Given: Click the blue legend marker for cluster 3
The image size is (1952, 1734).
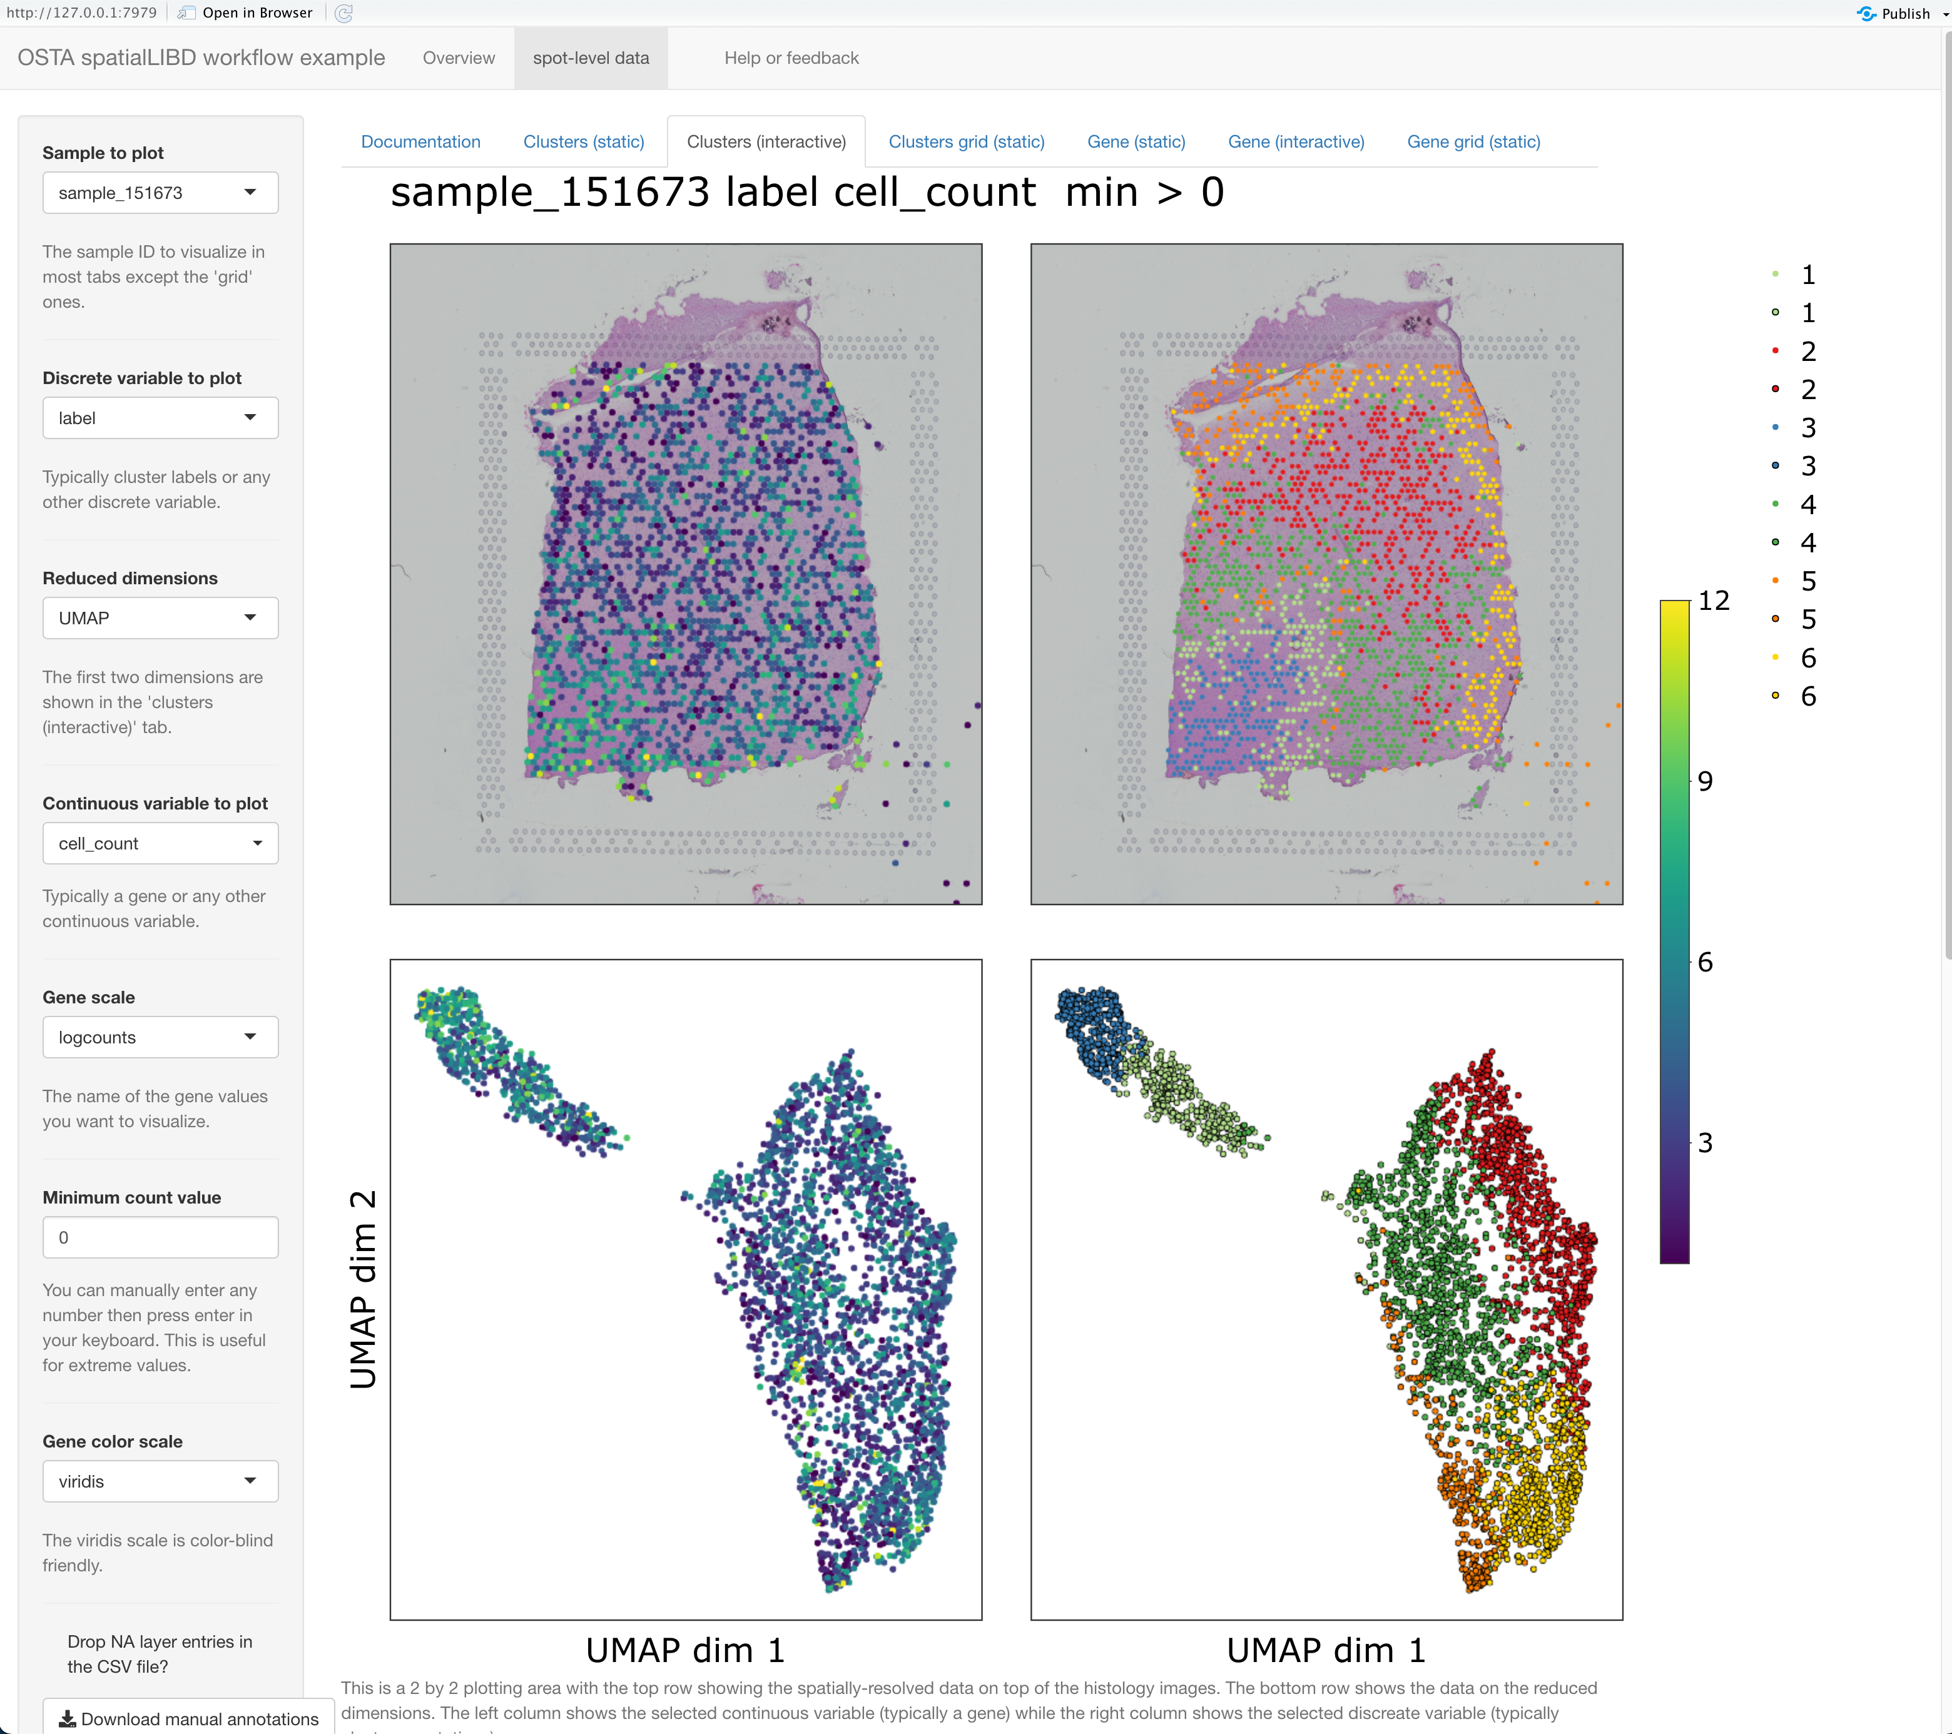Looking at the screenshot, I should (x=1776, y=427).
